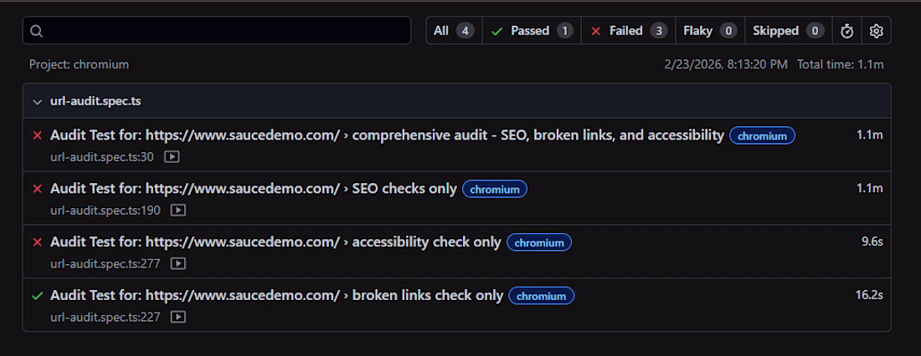This screenshot has height=356, width=921.
Task: Click the Total time: 1.1m text
Action: coord(840,64)
